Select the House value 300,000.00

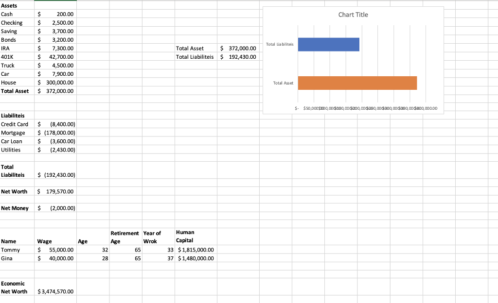[55, 83]
